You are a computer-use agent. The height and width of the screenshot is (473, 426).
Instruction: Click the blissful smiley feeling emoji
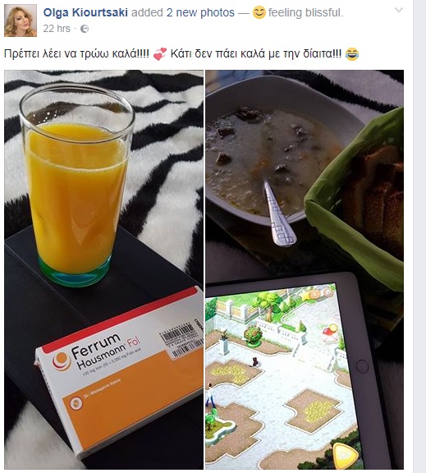pyautogui.click(x=259, y=12)
